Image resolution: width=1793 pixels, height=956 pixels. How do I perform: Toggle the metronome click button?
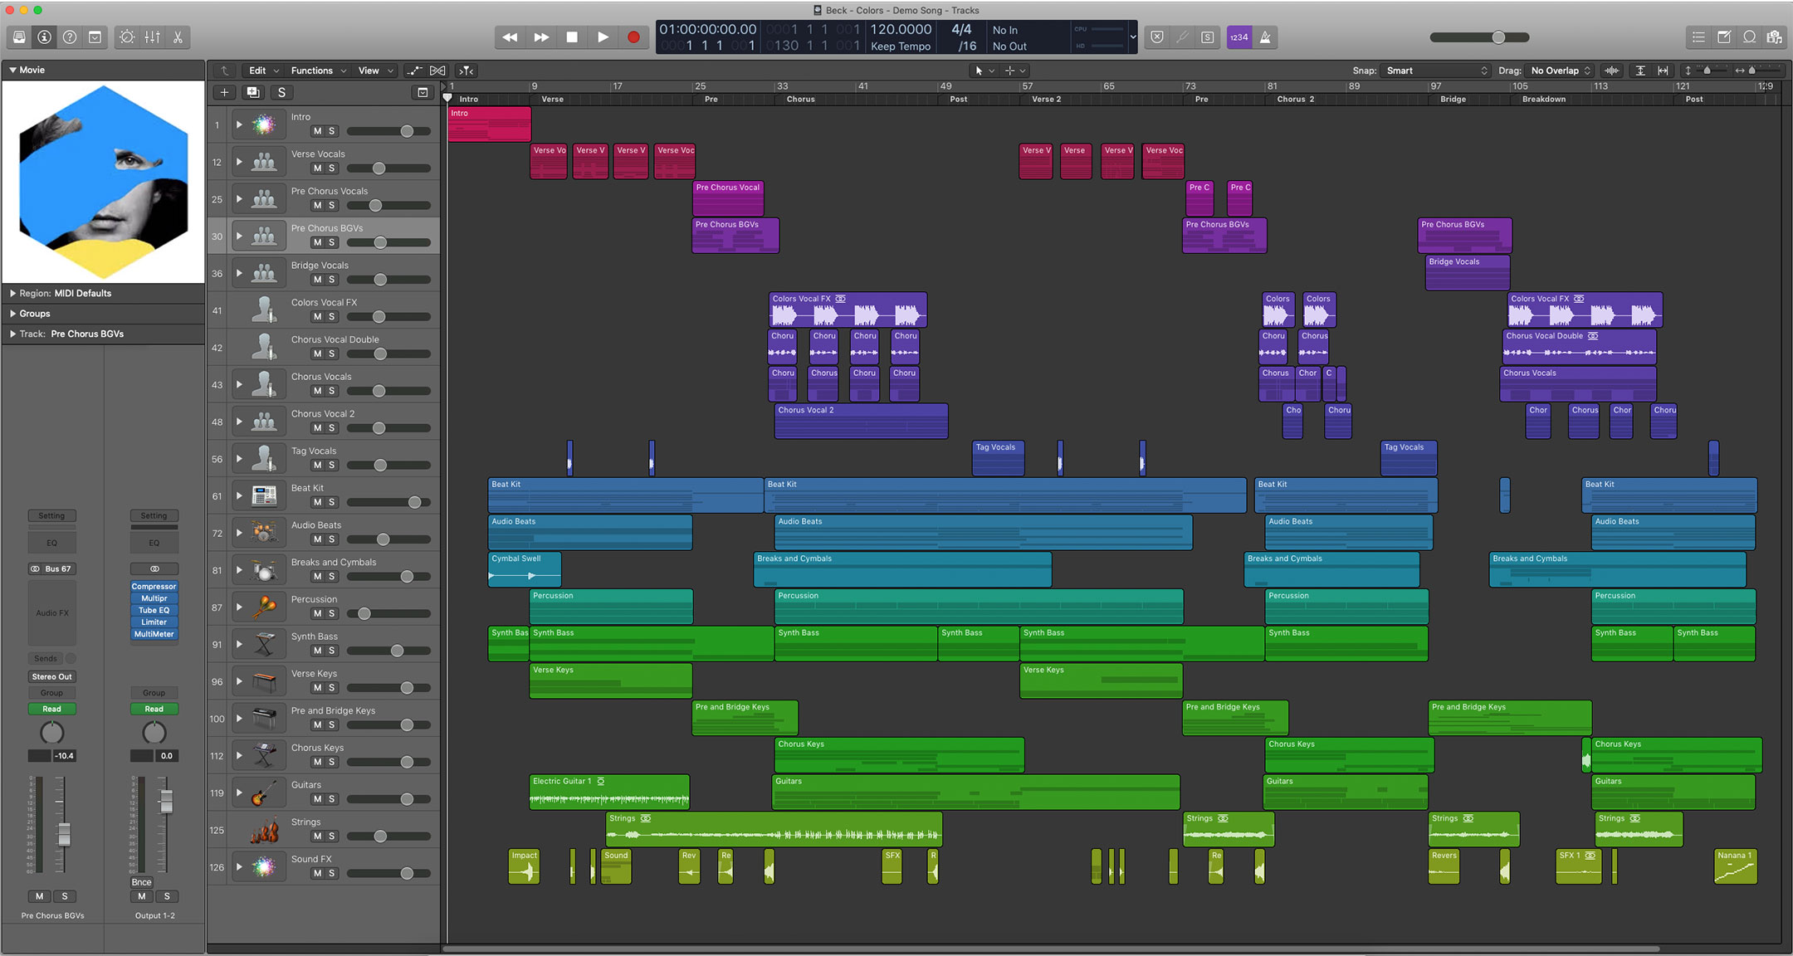coord(1265,37)
